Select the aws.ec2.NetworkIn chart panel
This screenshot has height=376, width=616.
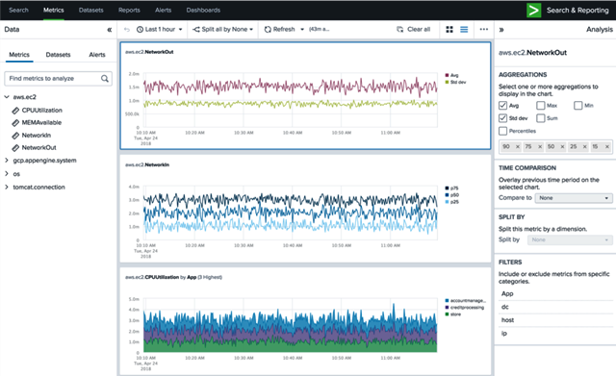(306, 209)
